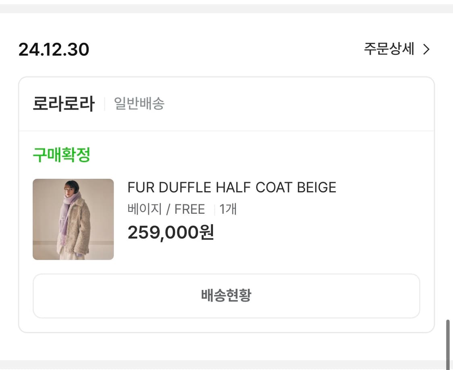
Task: Click the 구매확정 purchase confirmed status label
Action: [61, 154]
